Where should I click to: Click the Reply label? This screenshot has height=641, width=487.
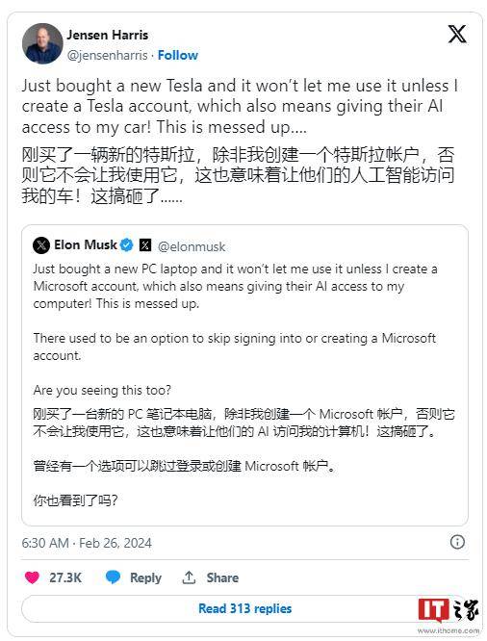click(145, 577)
